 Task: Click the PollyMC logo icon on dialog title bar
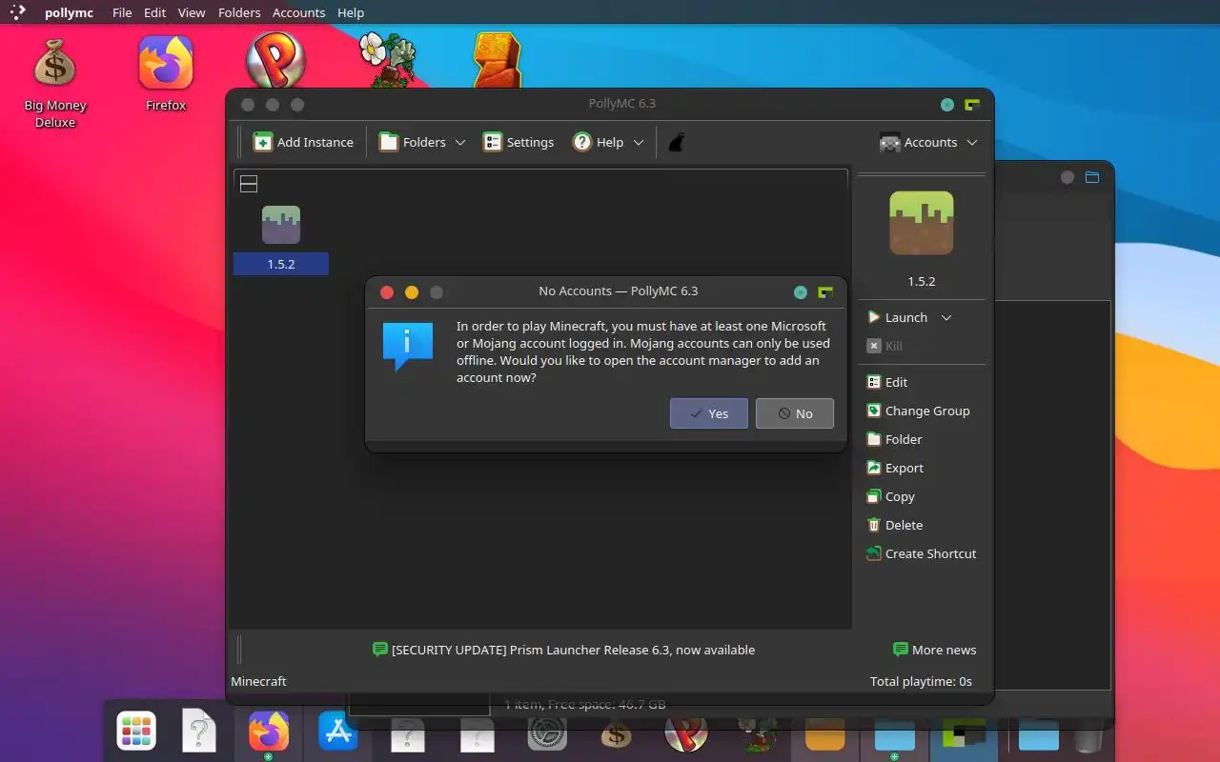point(825,292)
